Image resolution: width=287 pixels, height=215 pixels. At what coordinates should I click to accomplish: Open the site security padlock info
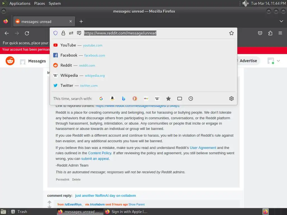coord(63,33)
